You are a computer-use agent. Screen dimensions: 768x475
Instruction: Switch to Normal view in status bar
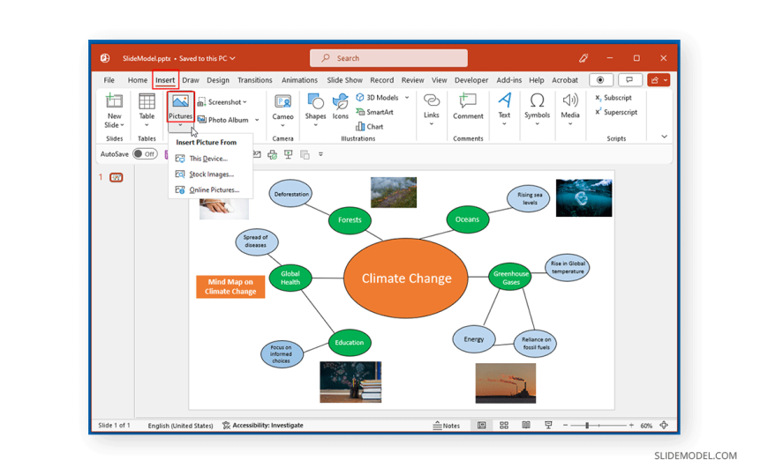click(481, 425)
